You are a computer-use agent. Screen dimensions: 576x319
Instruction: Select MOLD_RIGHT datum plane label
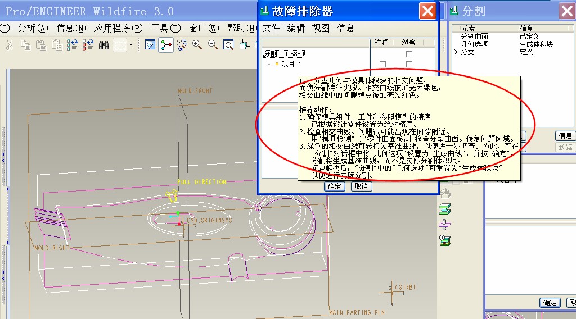click(51, 248)
